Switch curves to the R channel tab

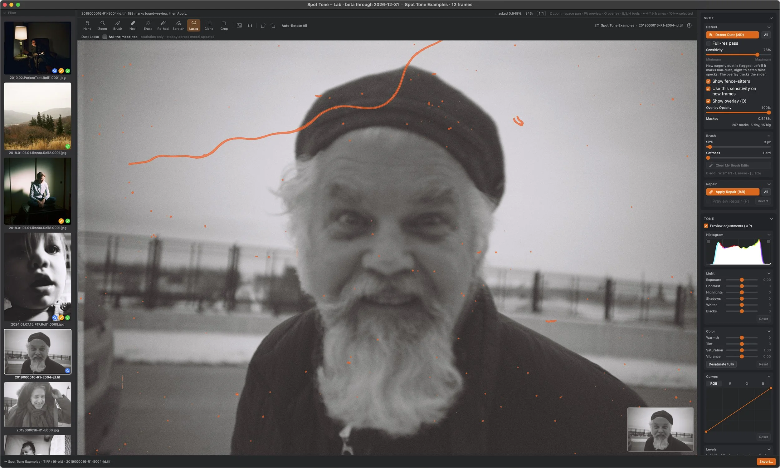(730, 384)
